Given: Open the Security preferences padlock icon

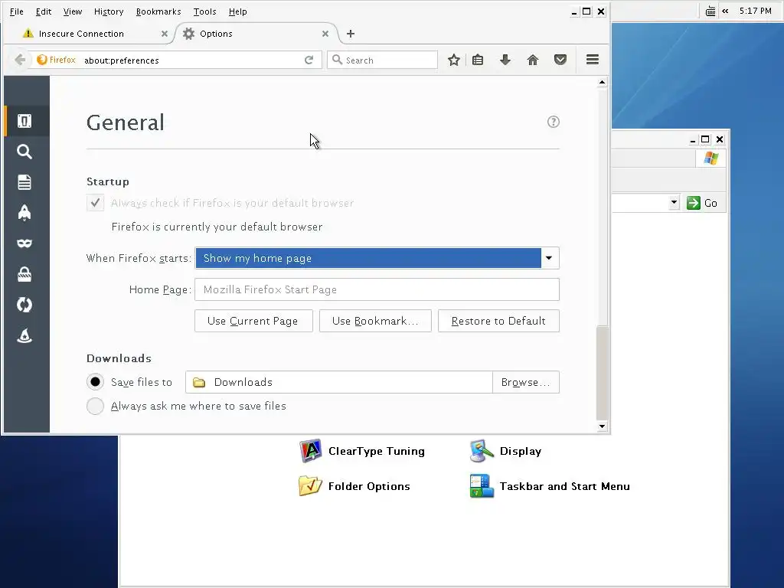Looking at the screenshot, I should click(x=24, y=274).
